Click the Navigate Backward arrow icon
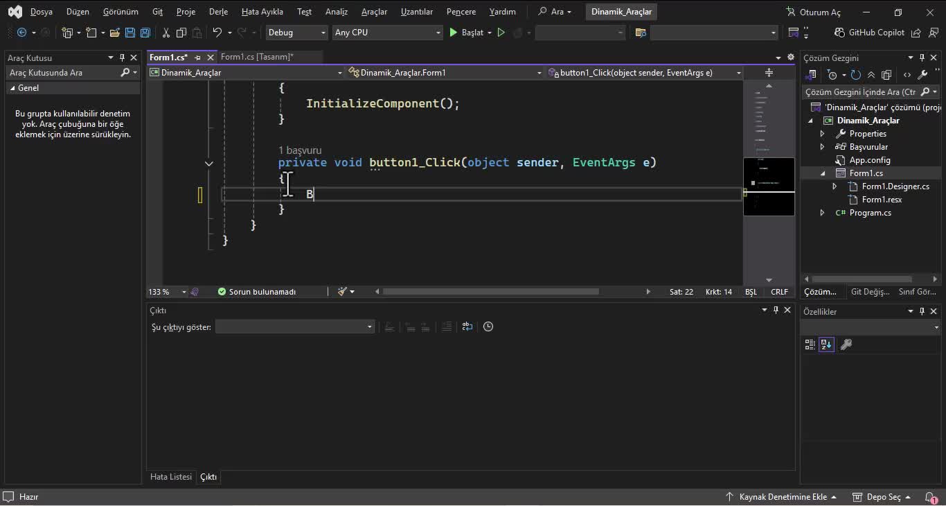Image resolution: width=946 pixels, height=506 pixels. [x=21, y=33]
